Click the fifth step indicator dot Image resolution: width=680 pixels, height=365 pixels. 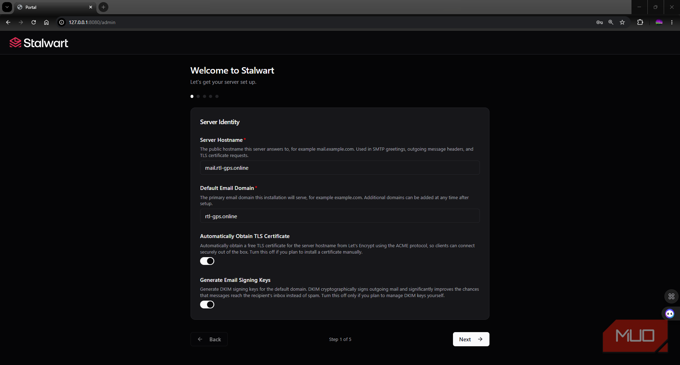coord(217,96)
